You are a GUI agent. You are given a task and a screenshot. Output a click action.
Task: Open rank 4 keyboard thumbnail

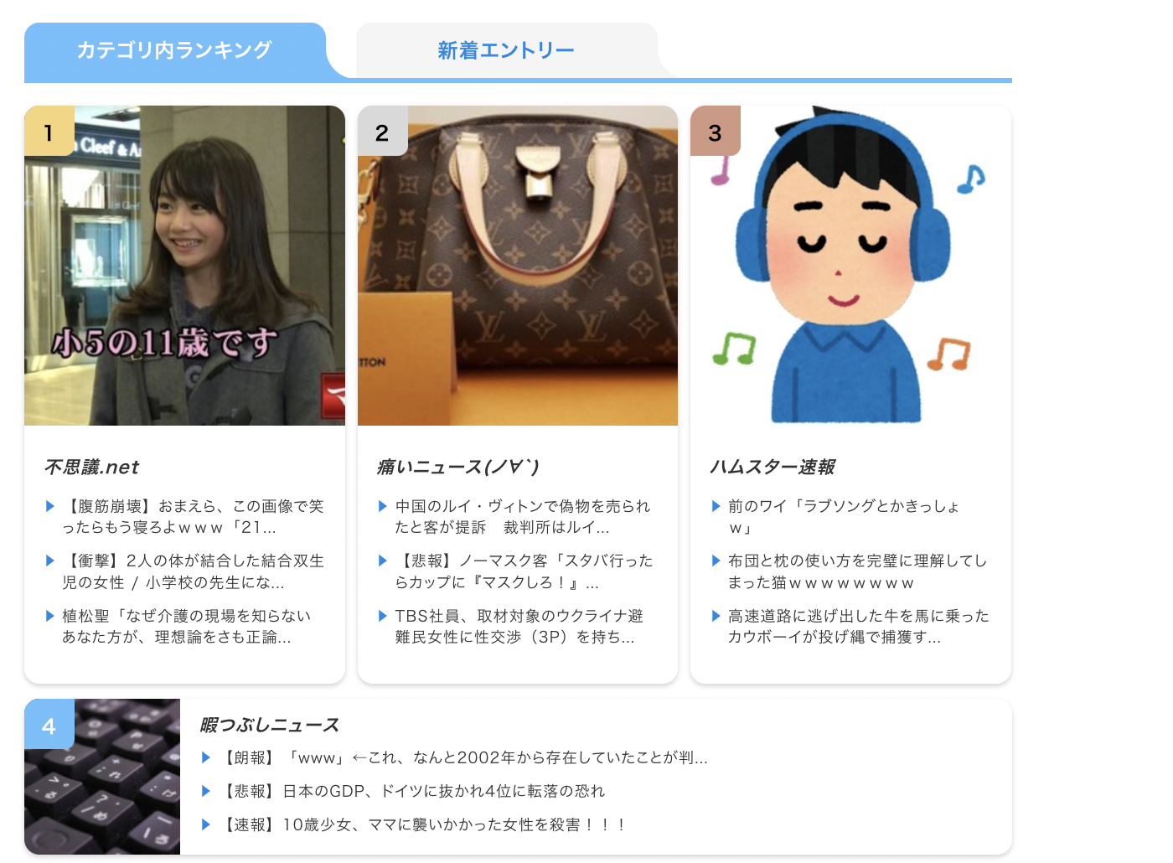[102, 777]
